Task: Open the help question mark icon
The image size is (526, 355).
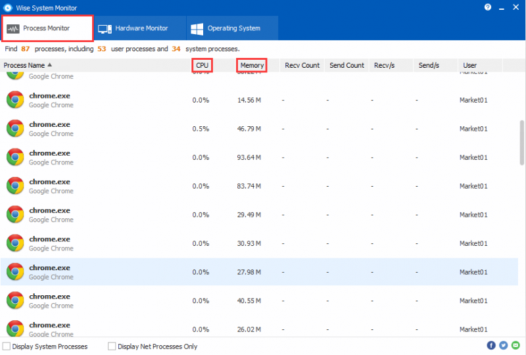Action: tap(488, 7)
